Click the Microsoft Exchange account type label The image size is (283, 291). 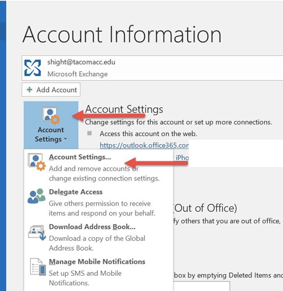[77, 74]
